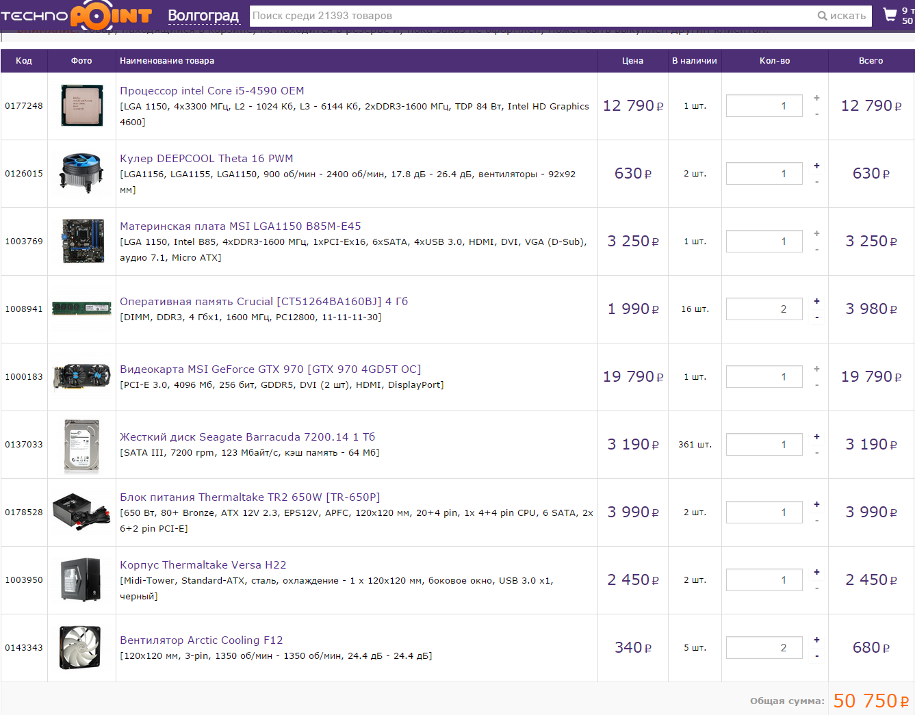Screen dimensions: 915x715
Task: Open Материнская плата MSI LGA1150 B85M-E45 link
Action: click(240, 226)
